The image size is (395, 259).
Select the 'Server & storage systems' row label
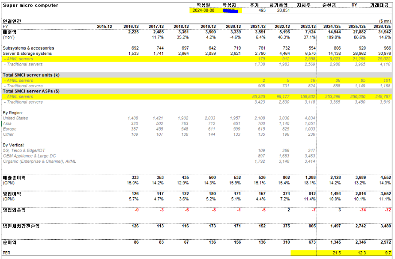[x=27, y=54]
